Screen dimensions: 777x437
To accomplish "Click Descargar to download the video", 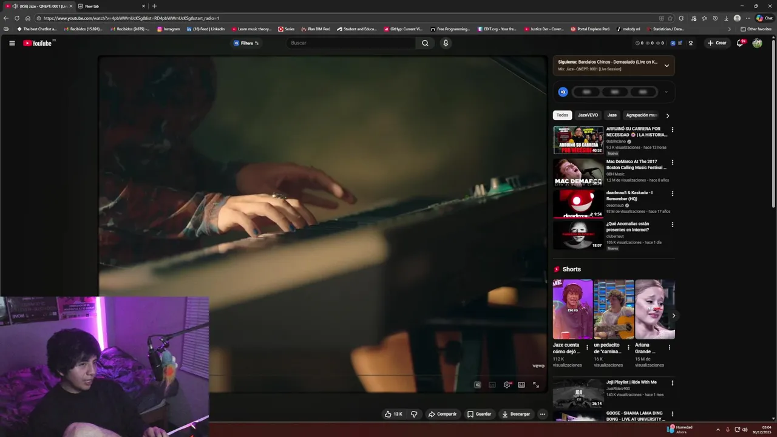I will [516, 414].
